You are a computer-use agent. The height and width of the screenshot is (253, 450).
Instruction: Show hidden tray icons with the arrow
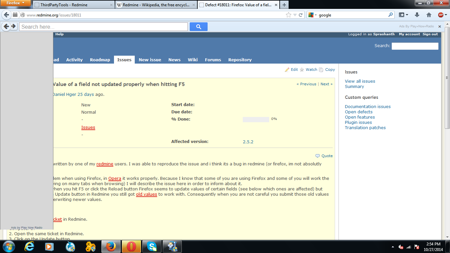pos(393,247)
